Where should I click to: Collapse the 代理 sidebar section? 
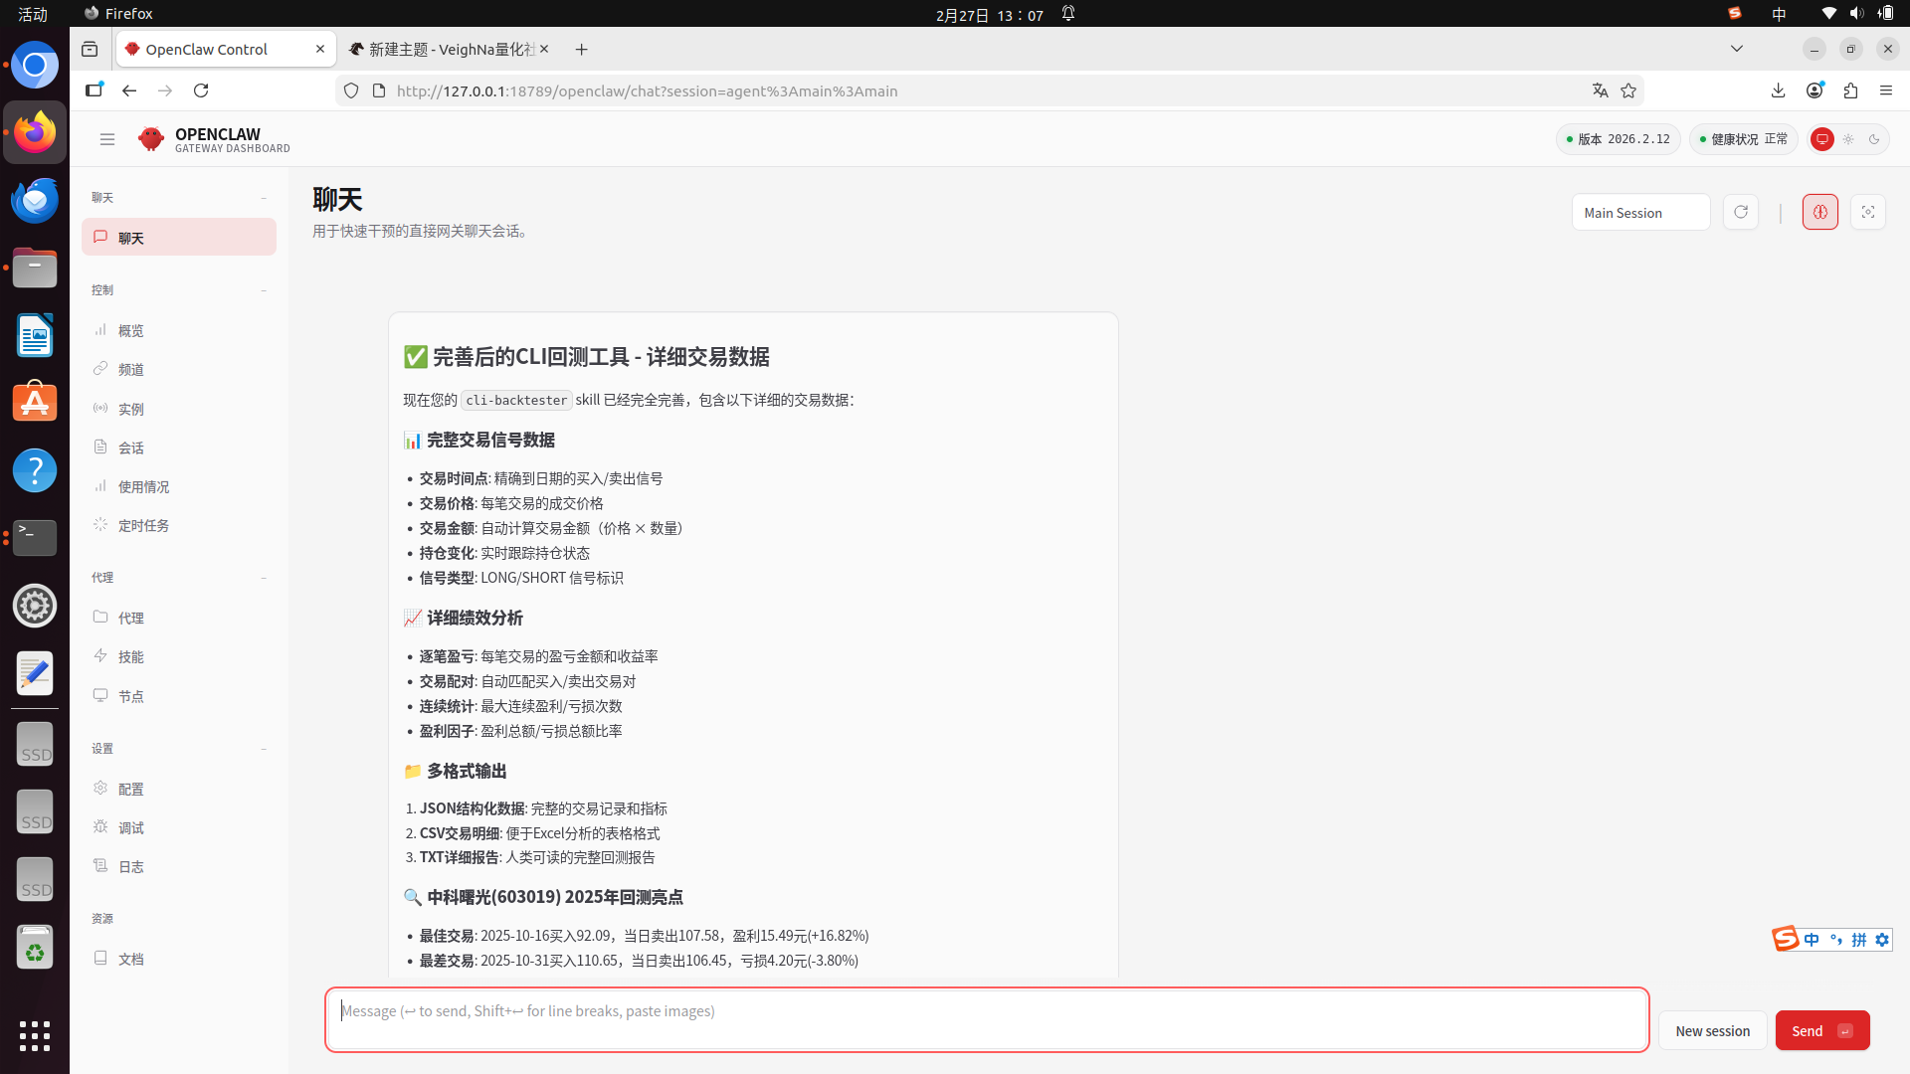[x=264, y=578]
